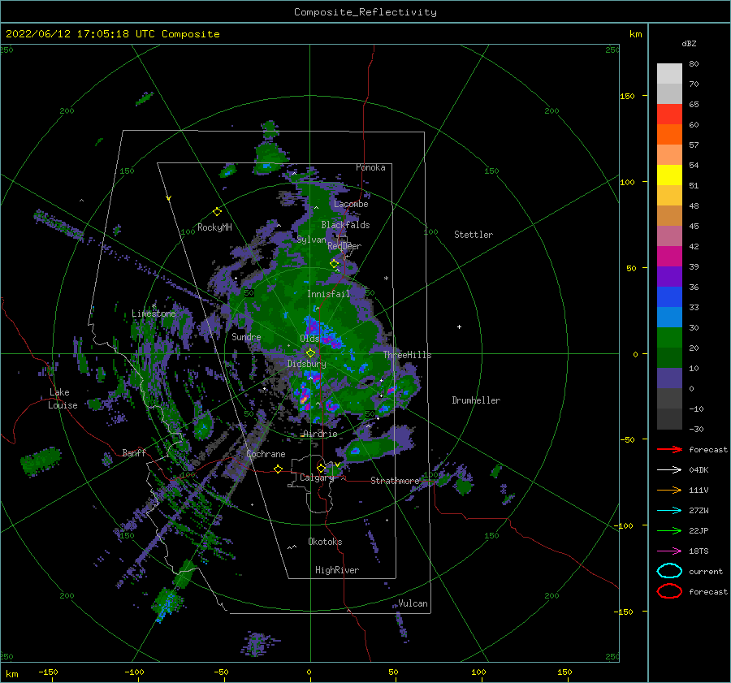Select the 54 dBZ yellow swatch
The image size is (731, 683).
pyautogui.click(x=669, y=175)
